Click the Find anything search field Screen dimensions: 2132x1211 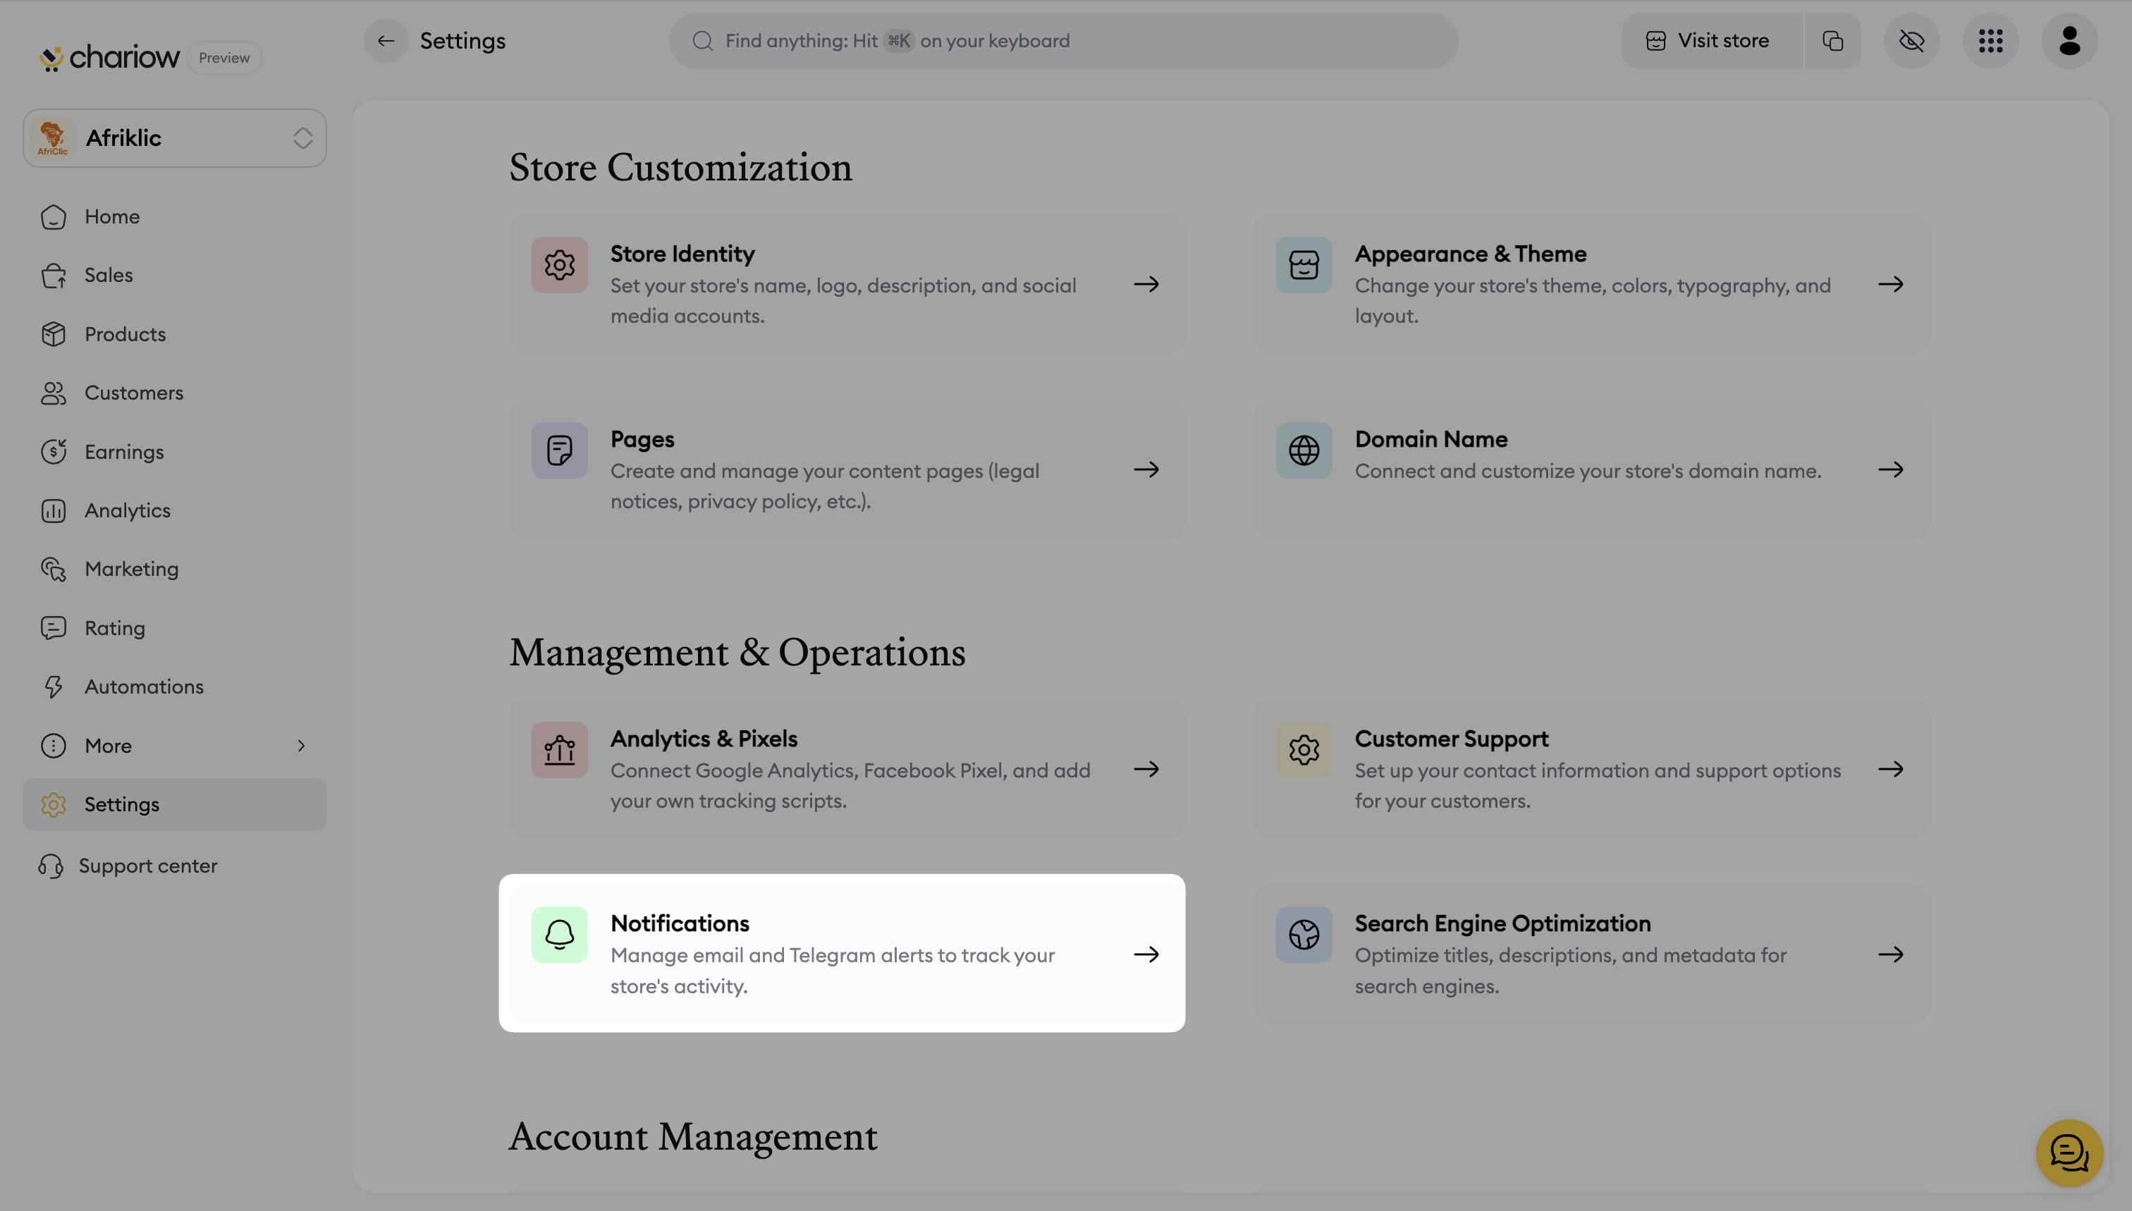1063,41
